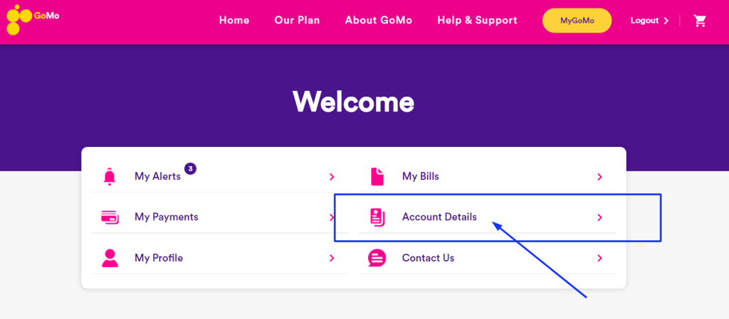Click the My Payments card icon
Screen dimensions: 729x319
[110, 217]
